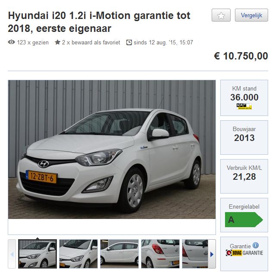
Task: Click the KM stand 36.000 box
Action: tap(244, 98)
